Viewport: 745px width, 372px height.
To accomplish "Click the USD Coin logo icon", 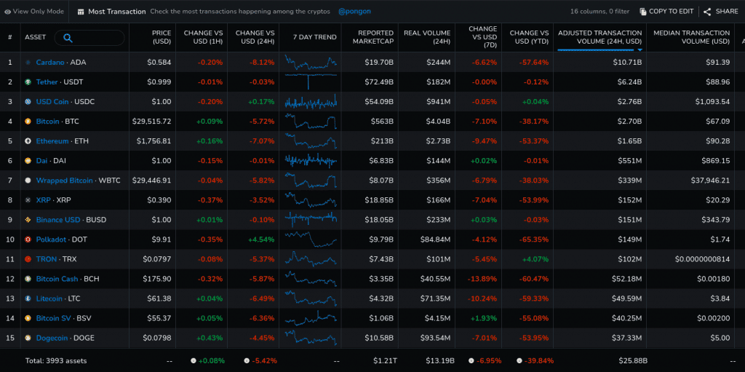I will click(28, 102).
